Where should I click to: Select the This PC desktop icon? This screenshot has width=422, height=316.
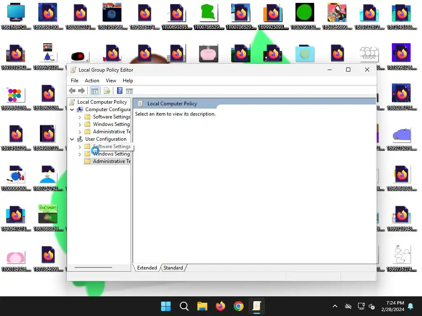pyautogui.click(x=16, y=16)
